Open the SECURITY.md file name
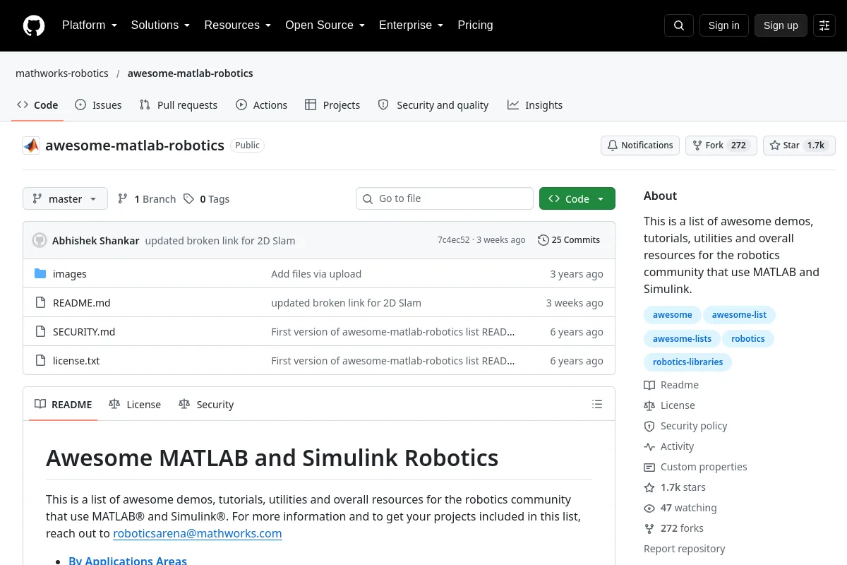This screenshot has height=565, width=847. click(x=84, y=332)
